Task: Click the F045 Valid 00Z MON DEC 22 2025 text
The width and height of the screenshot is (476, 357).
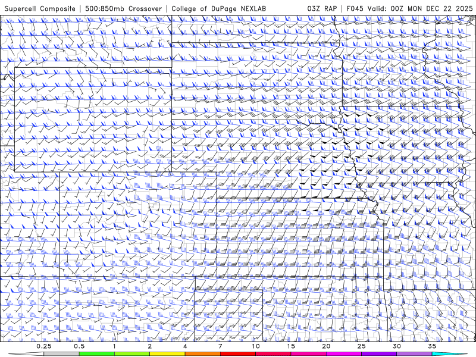Action: coord(410,8)
